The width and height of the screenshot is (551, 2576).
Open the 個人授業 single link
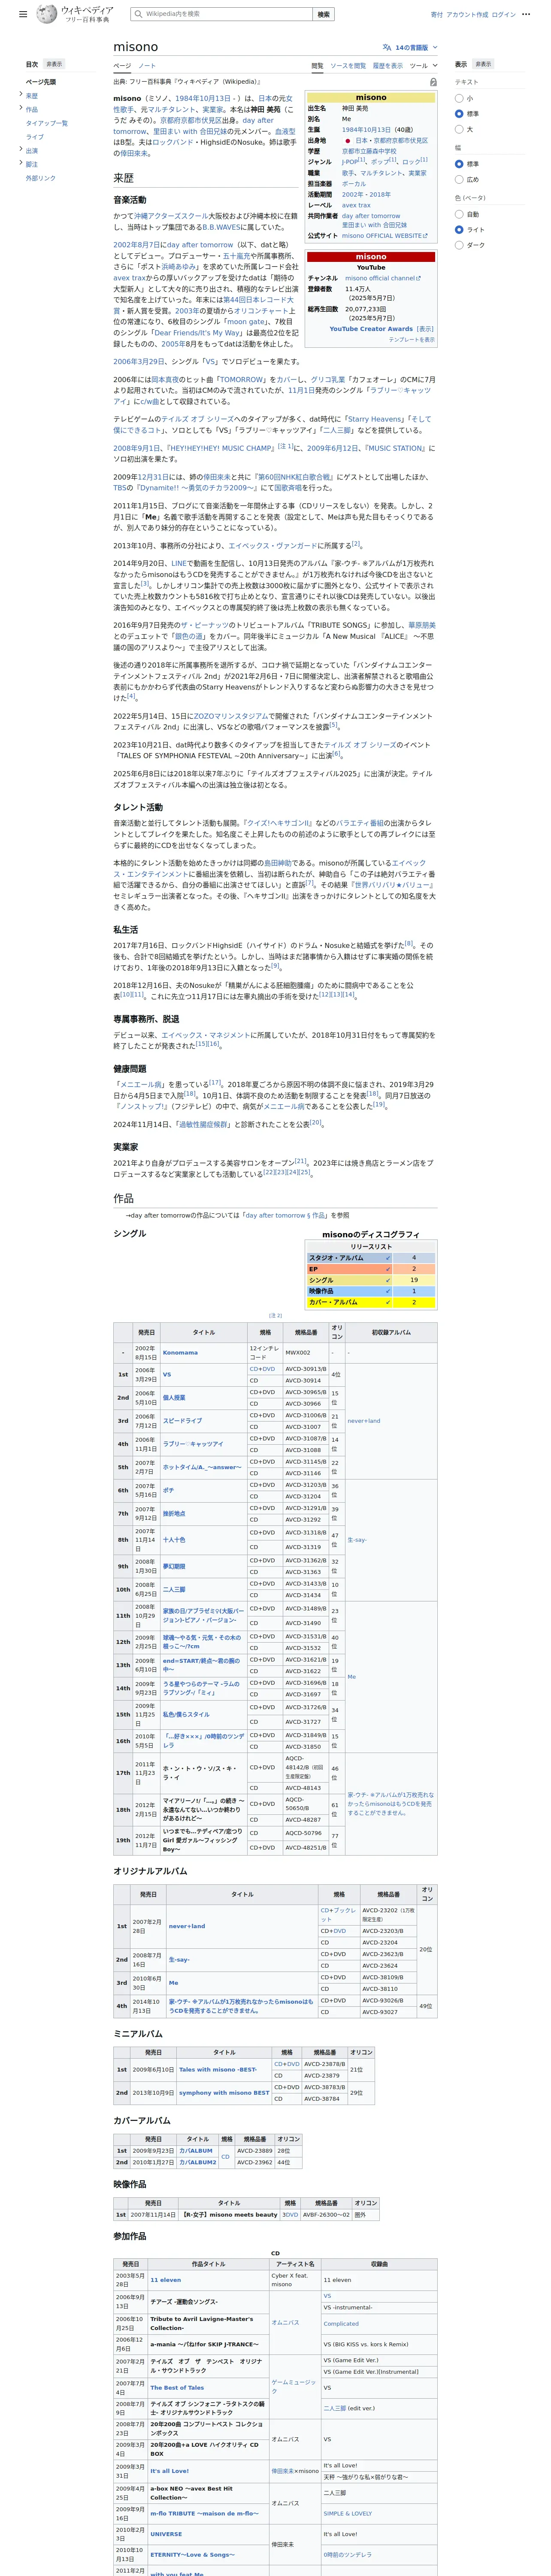(174, 1398)
